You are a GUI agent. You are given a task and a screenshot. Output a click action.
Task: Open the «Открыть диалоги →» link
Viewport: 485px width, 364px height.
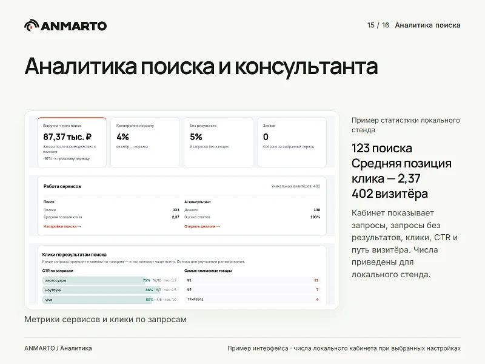[x=202, y=226]
